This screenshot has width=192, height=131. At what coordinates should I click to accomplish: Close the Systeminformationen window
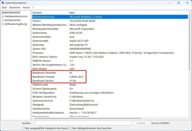(187, 3)
